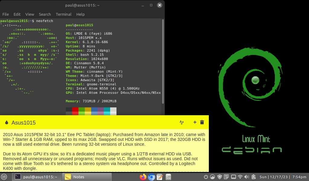Launch Chromium browser from the panel
The width and height of the screenshot is (309, 181).
click(x=151, y=177)
